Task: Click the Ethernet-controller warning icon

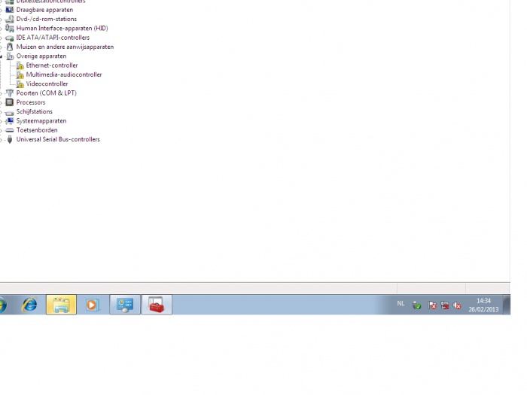Action: pyautogui.click(x=20, y=65)
